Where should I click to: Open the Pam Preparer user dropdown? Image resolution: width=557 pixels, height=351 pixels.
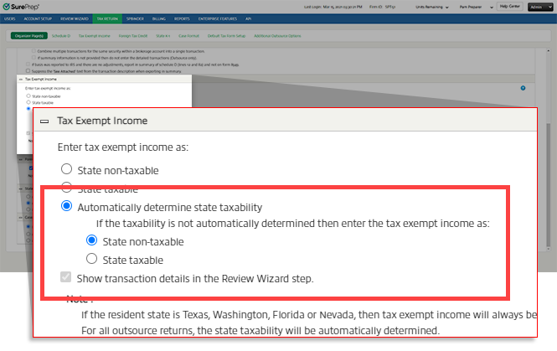[476, 7]
